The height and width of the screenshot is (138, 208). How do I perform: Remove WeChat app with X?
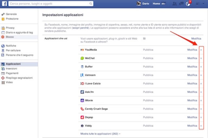tap(201, 58)
